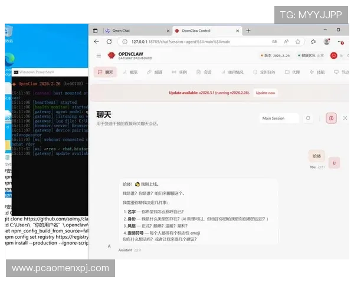Click the Recycle Bin desktop icon

[9, 34]
